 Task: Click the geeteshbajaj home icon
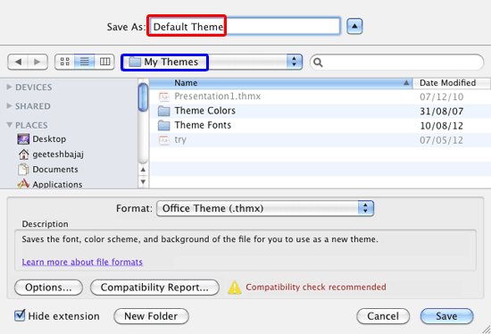point(23,154)
